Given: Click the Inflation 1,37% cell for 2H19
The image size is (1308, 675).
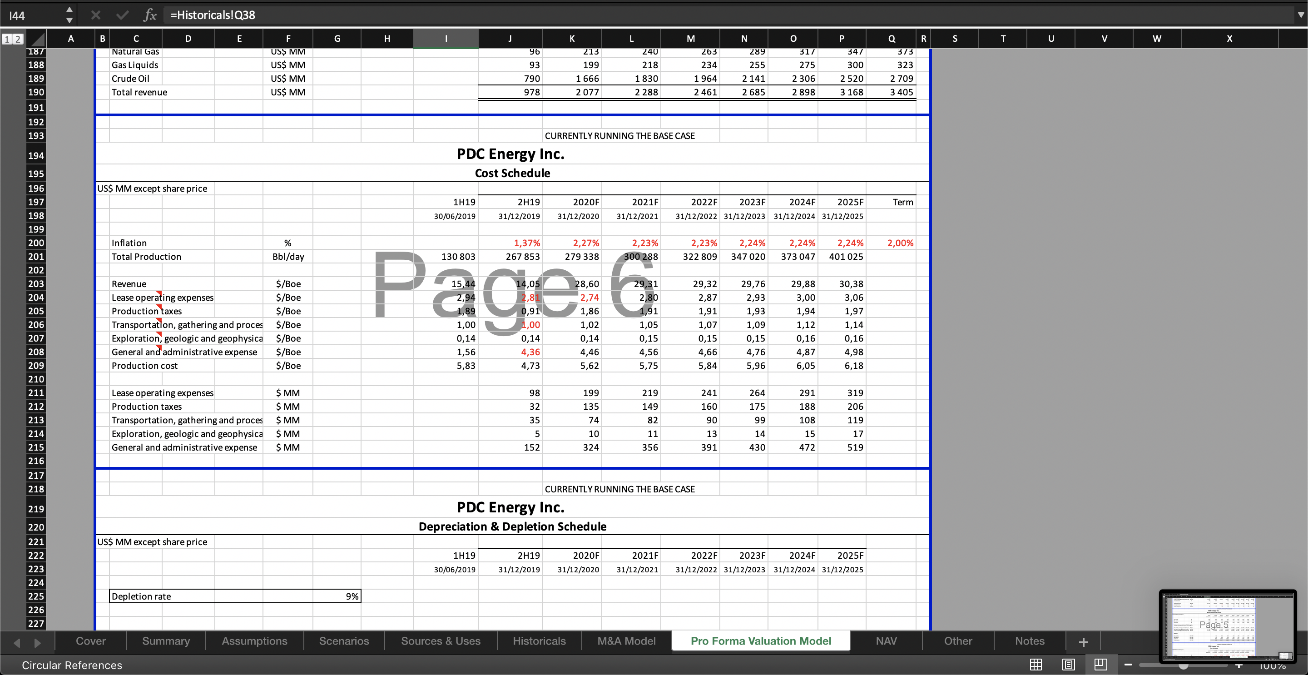Looking at the screenshot, I should coord(510,243).
